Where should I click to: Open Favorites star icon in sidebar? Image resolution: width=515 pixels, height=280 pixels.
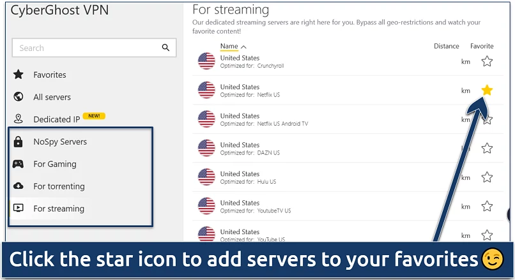(x=19, y=75)
